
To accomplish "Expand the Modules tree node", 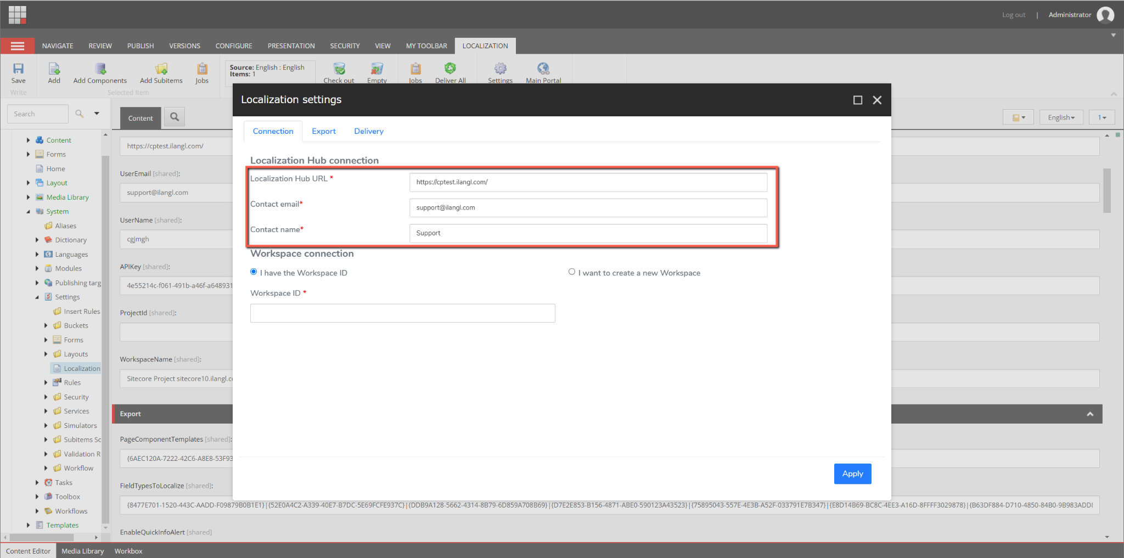I will click(x=37, y=269).
